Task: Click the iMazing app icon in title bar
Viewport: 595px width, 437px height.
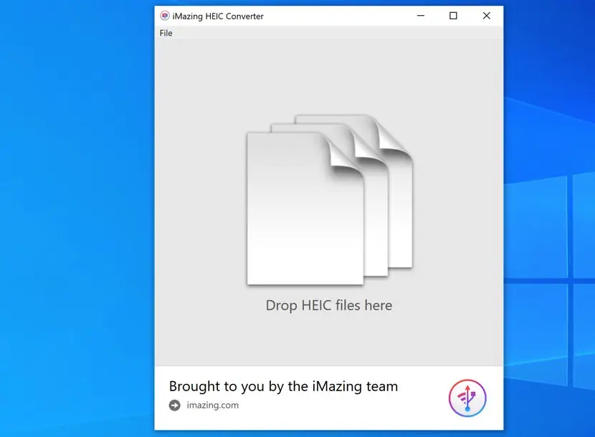Action: pos(165,16)
